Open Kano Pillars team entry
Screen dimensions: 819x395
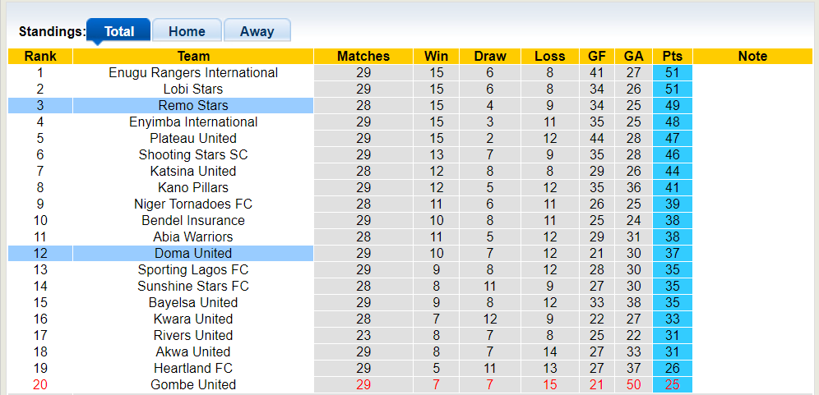click(193, 187)
